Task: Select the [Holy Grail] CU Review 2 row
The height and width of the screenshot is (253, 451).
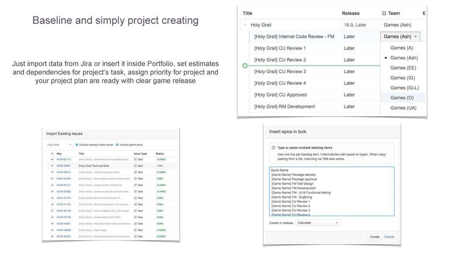Action: [280, 60]
